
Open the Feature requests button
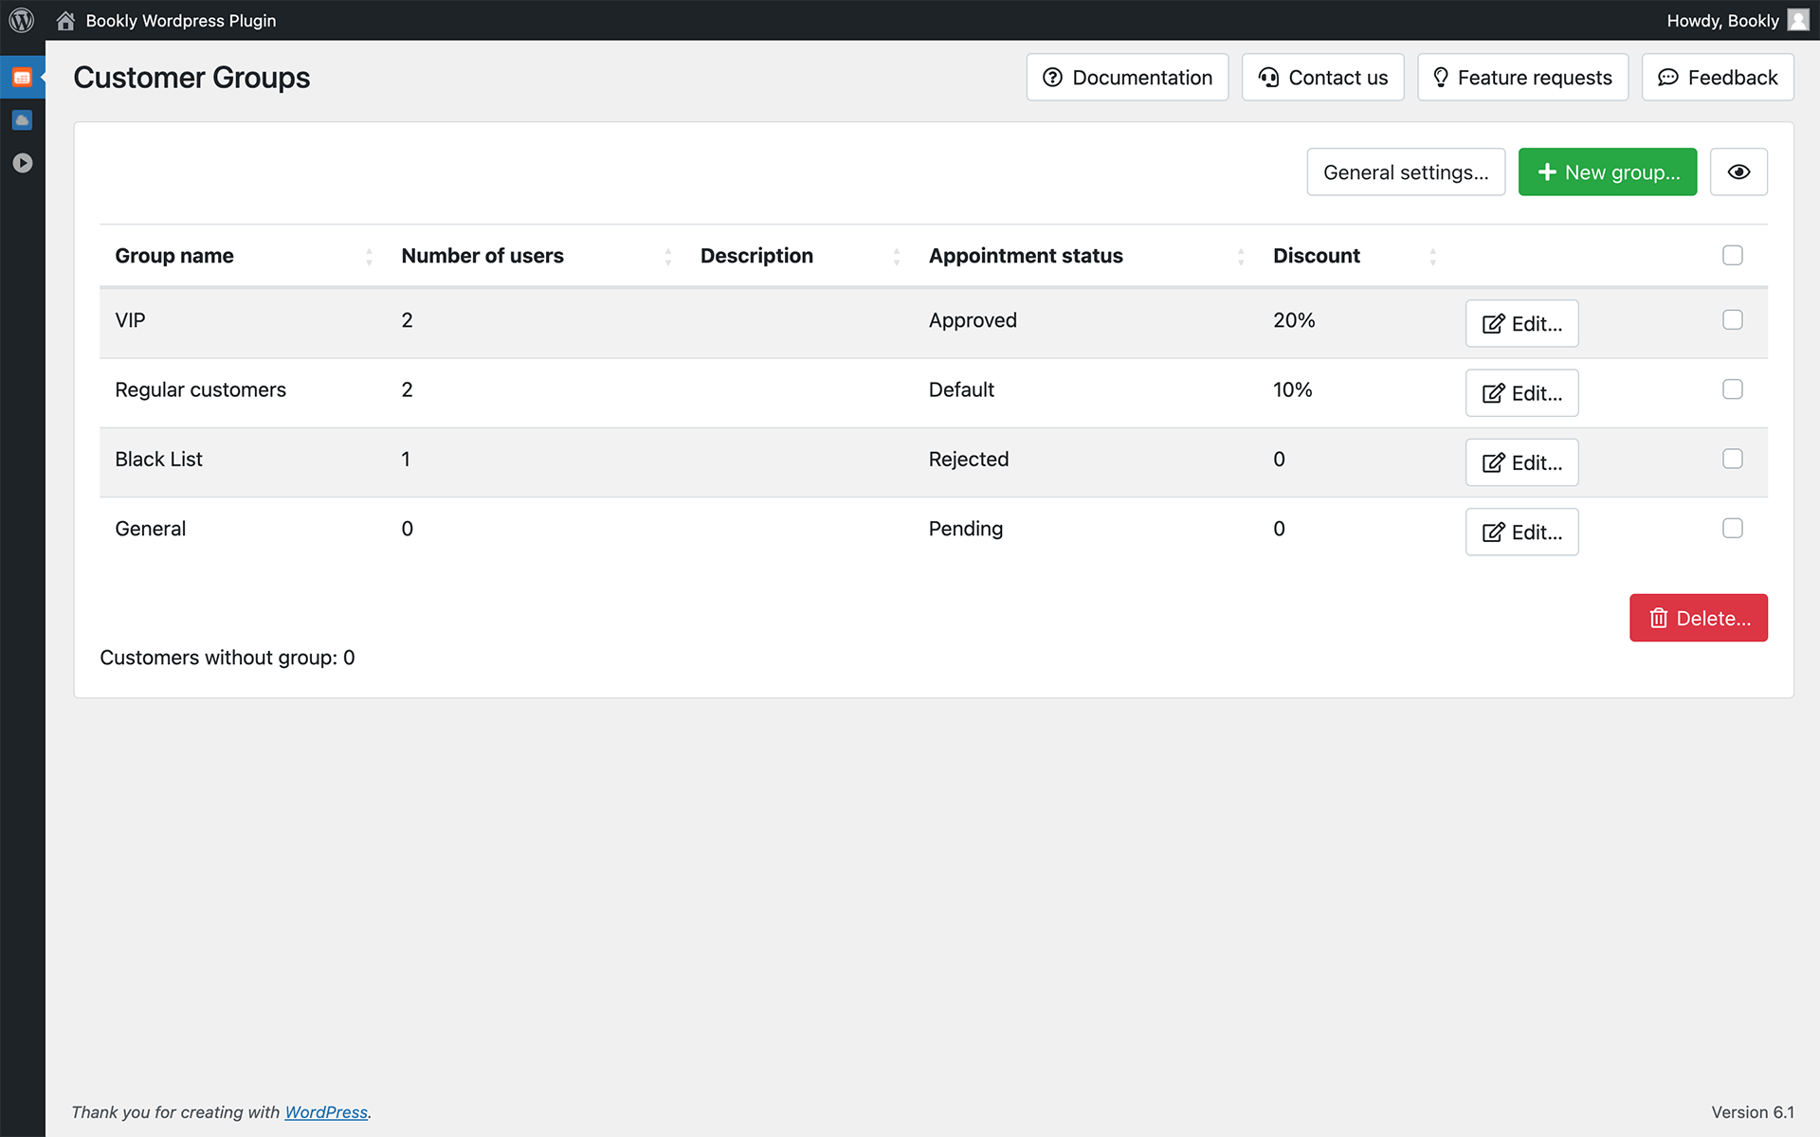click(x=1522, y=78)
